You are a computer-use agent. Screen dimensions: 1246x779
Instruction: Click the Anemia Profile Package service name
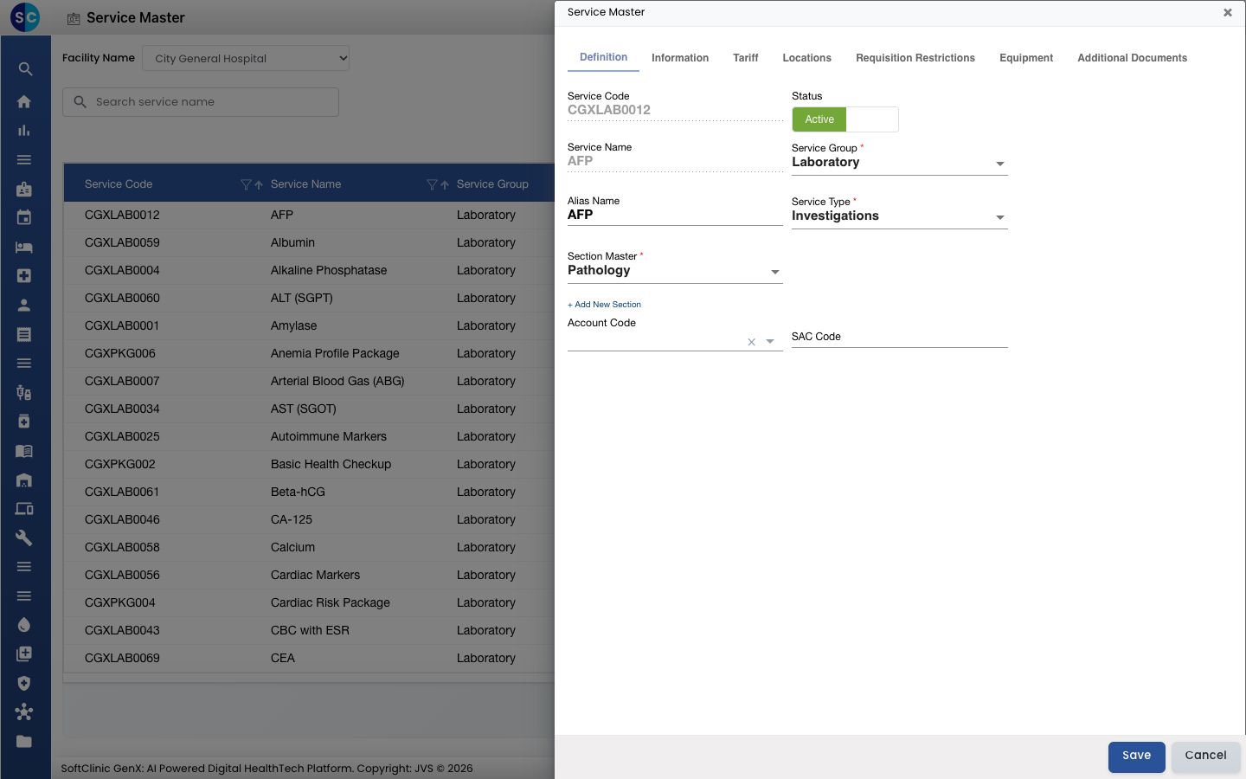click(x=335, y=353)
